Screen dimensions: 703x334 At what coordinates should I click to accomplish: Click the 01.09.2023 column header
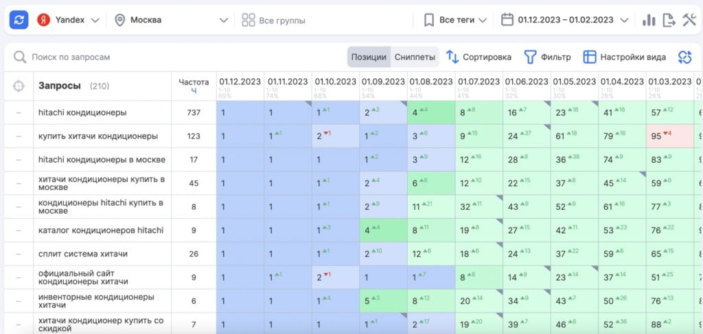point(382,82)
